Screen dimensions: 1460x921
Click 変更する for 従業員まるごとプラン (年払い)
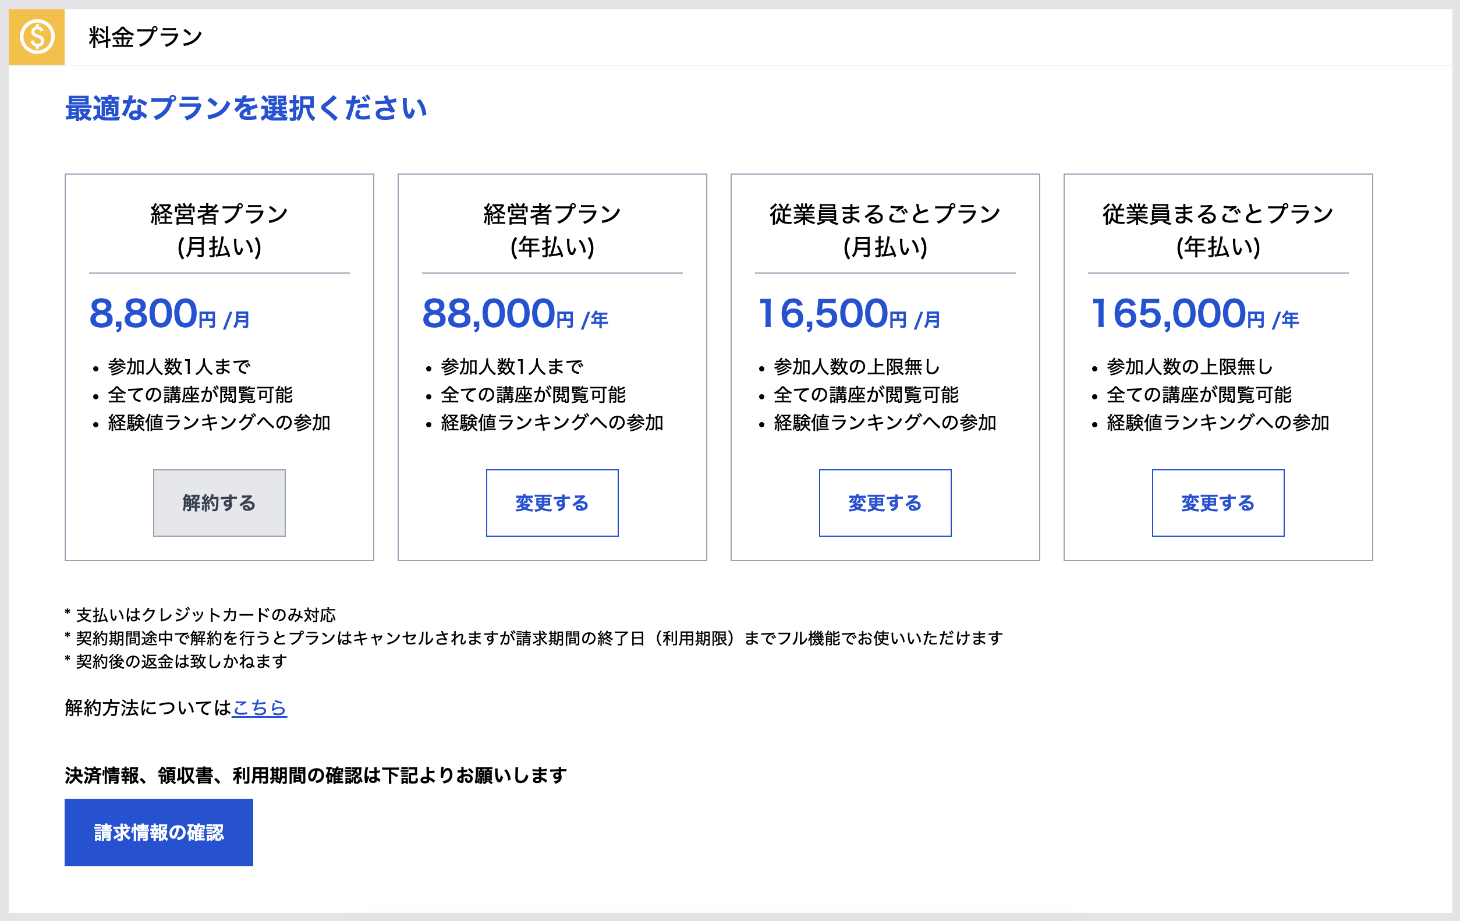pyautogui.click(x=1217, y=502)
